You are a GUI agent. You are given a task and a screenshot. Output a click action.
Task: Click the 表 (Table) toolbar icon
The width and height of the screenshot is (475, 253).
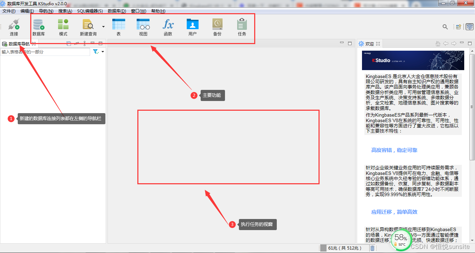coord(119,25)
